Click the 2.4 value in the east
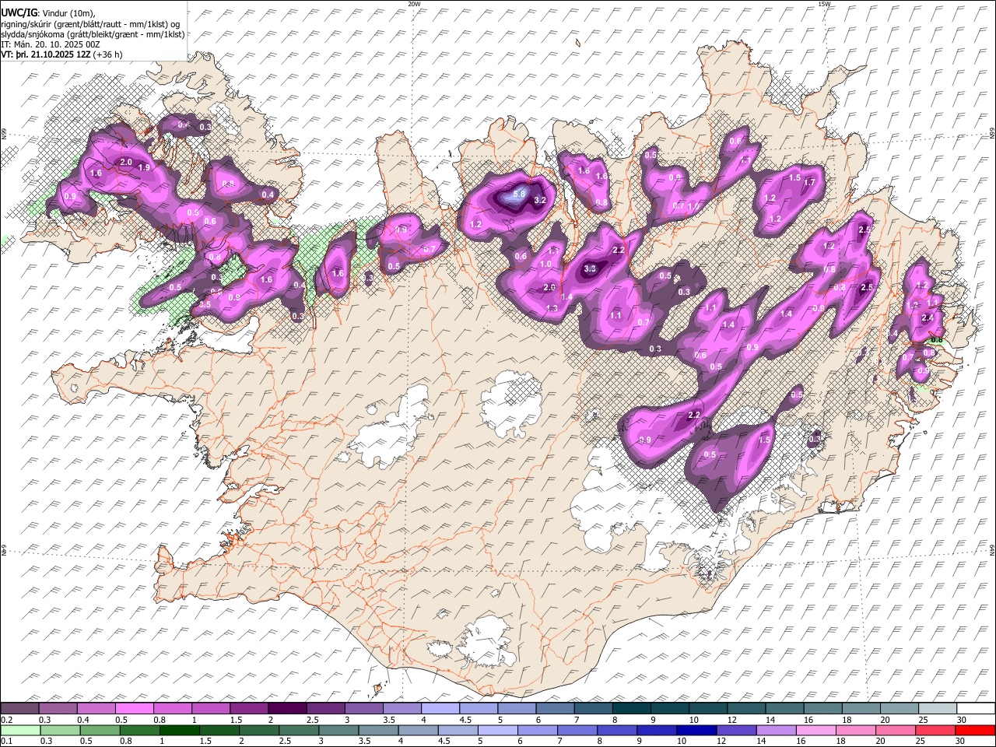 pyautogui.click(x=928, y=318)
